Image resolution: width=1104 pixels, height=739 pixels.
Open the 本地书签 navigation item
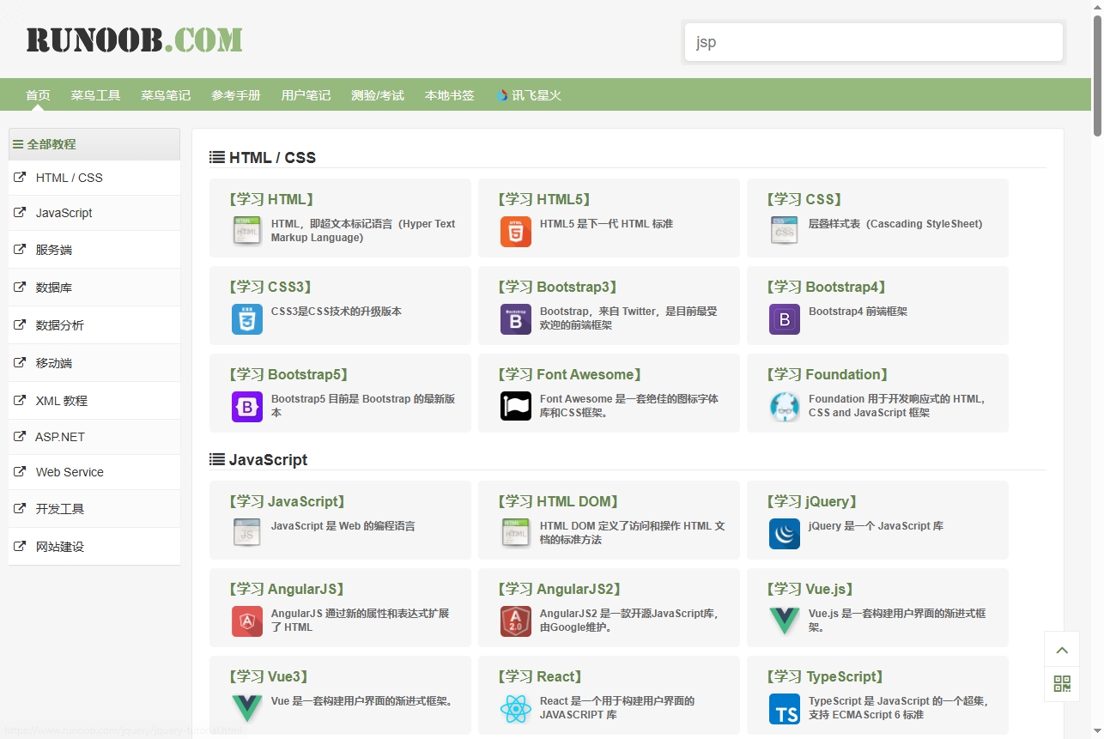[449, 95]
